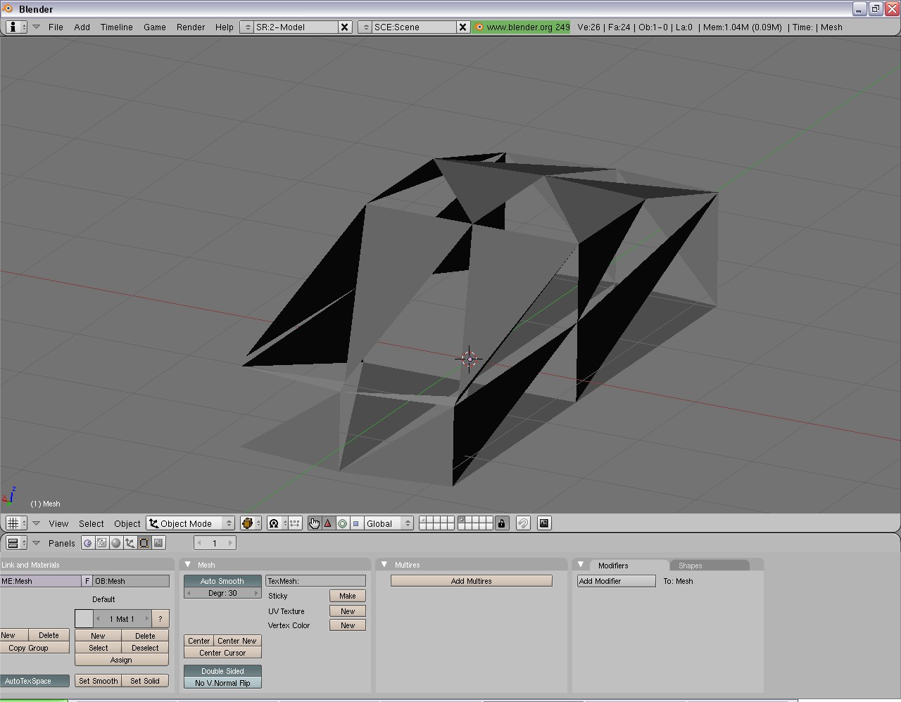The width and height of the screenshot is (901, 702).
Task: Click the Degr: 30 angle slider
Action: point(222,593)
